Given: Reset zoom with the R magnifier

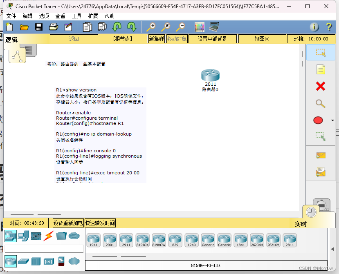Looking at the screenshot, I should [166, 27].
